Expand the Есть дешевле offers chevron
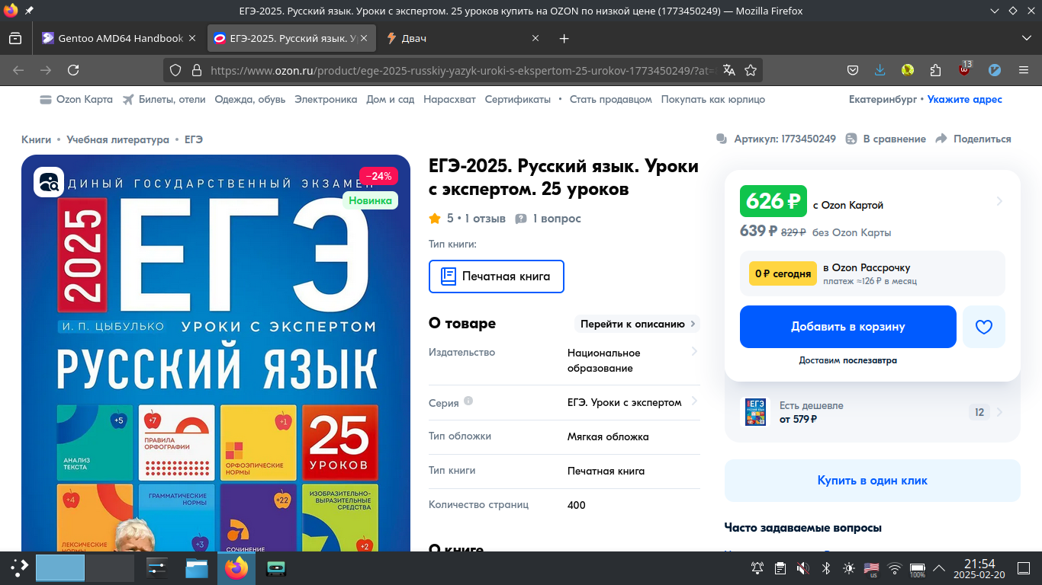The width and height of the screenshot is (1042, 585). (999, 412)
